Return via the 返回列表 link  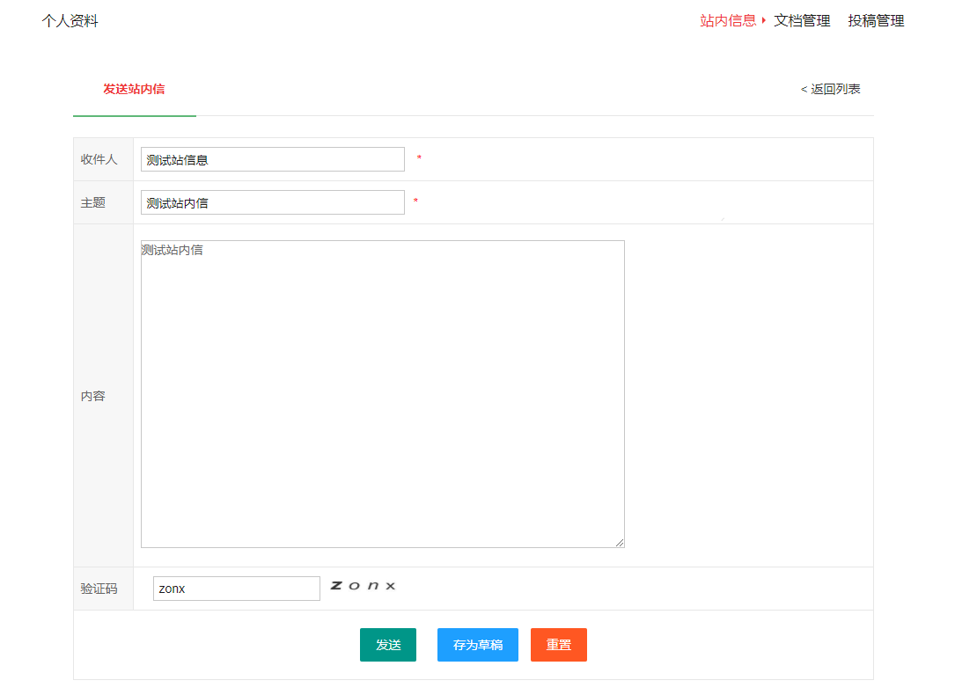[x=830, y=89]
